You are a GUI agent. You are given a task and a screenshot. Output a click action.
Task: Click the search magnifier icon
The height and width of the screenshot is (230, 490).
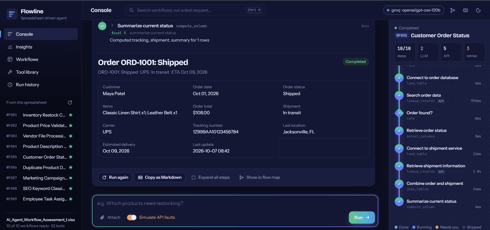pyautogui.click(x=131, y=10)
